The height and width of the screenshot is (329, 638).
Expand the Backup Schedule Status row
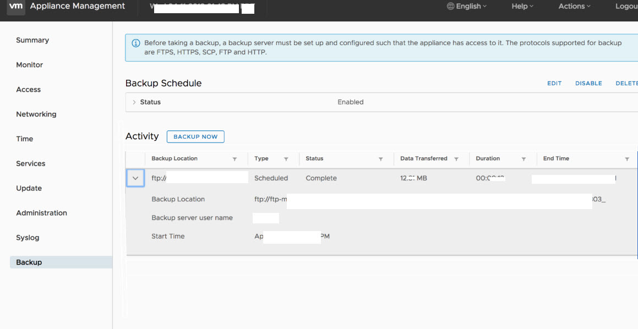coord(134,102)
